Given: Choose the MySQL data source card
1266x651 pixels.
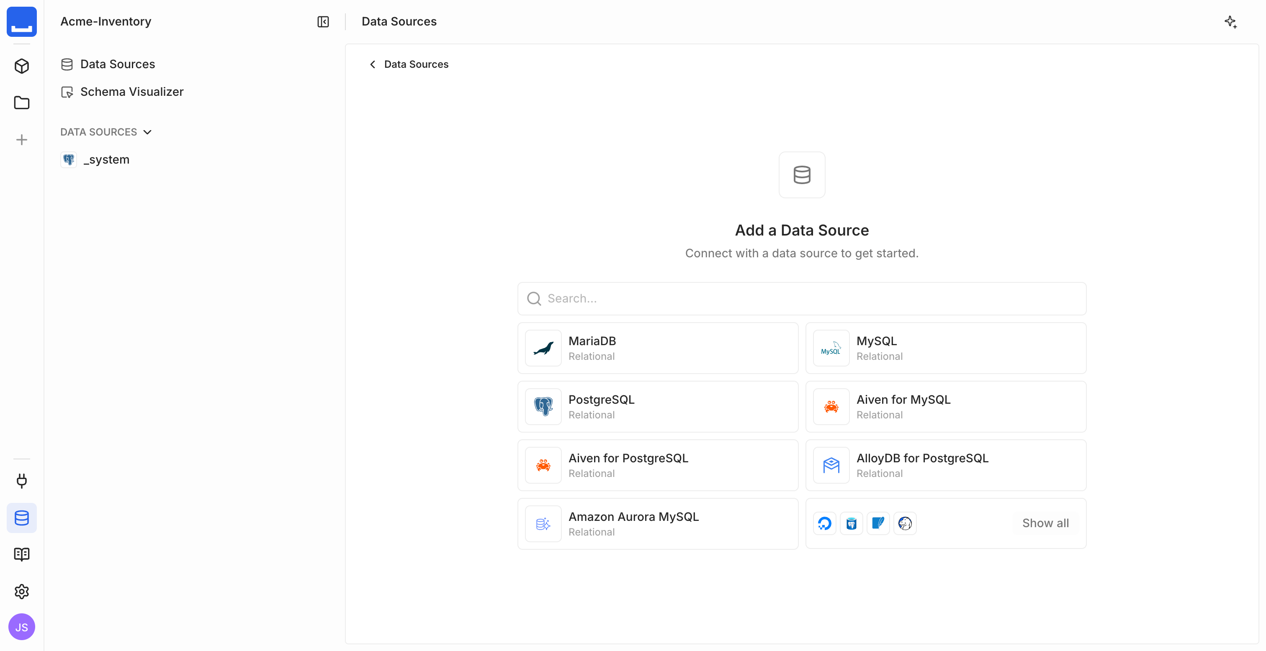Looking at the screenshot, I should pyautogui.click(x=946, y=348).
